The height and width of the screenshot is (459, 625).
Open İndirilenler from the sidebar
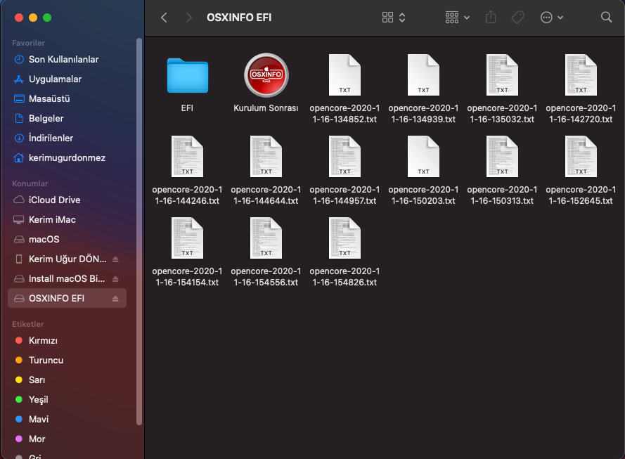tap(51, 138)
